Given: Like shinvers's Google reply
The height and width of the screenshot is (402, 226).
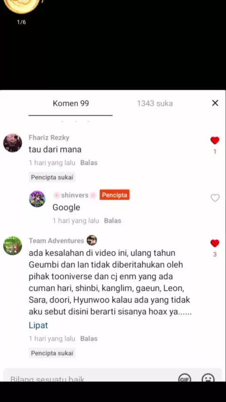Looking at the screenshot, I should tap(215, 198).
